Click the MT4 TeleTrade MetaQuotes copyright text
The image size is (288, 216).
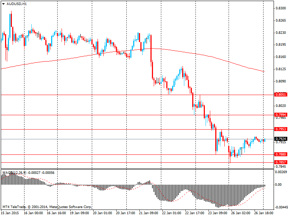click(x=47, y=207)
